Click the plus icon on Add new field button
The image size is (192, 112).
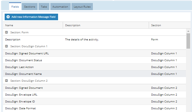(x=8, y=17)
